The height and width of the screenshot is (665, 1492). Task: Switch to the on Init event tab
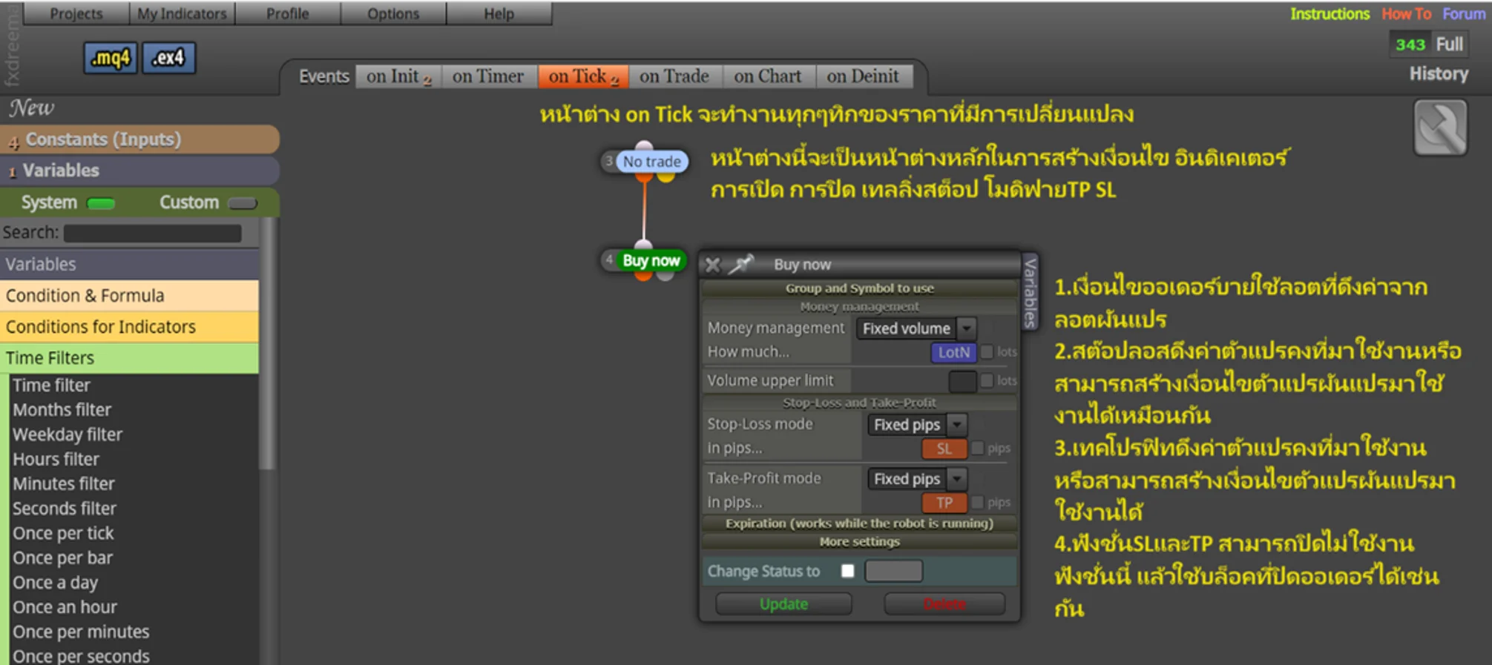[x=398, y=76]
